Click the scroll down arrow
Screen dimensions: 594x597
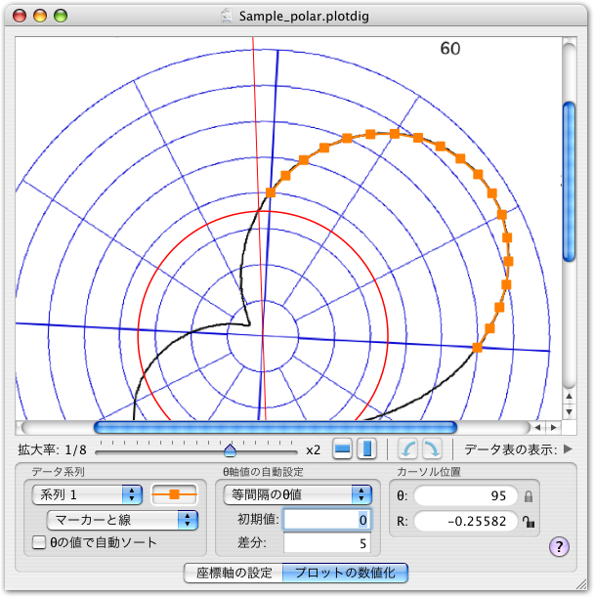click(x=570, y=412)
